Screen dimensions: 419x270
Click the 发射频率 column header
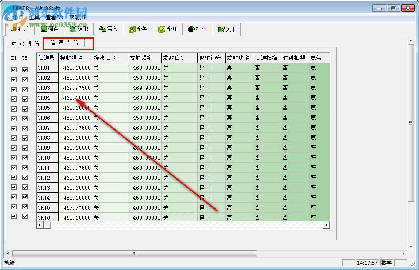145,58
